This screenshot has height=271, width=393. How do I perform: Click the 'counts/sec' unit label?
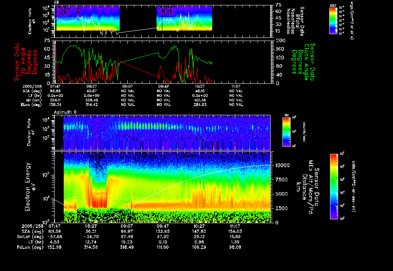304,132
